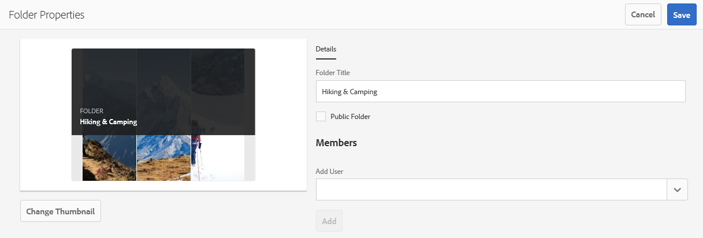
Task: Switch to the Details tab
Action: tap(326, 49)
